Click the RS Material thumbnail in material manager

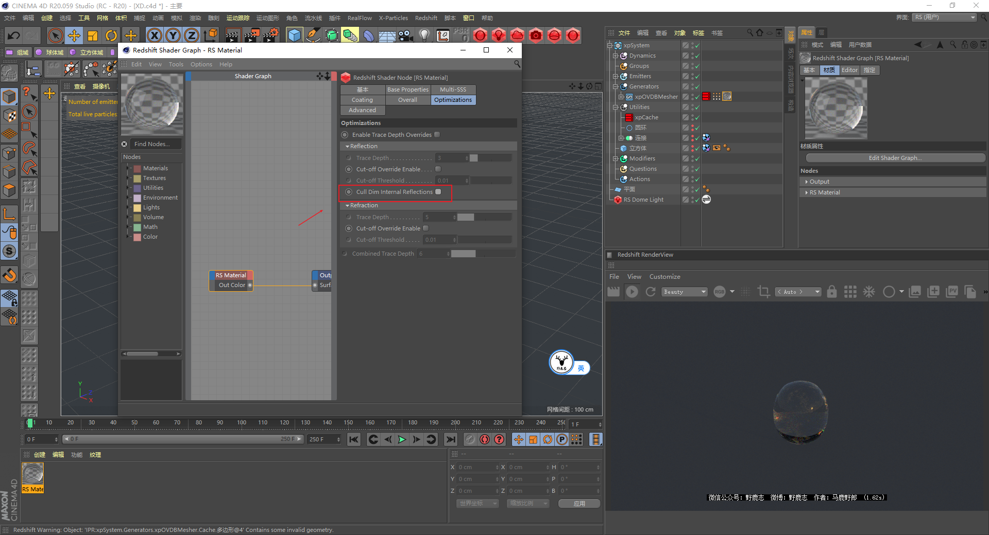32,474
